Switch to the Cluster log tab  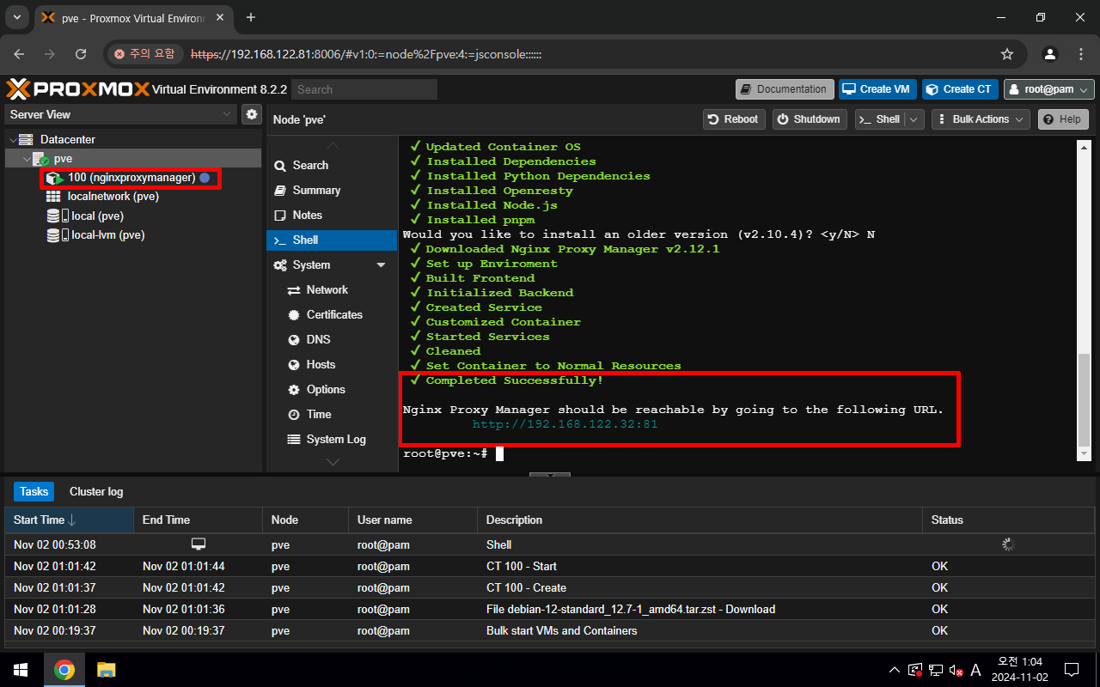pyautogui.click(x=96, y=492)
